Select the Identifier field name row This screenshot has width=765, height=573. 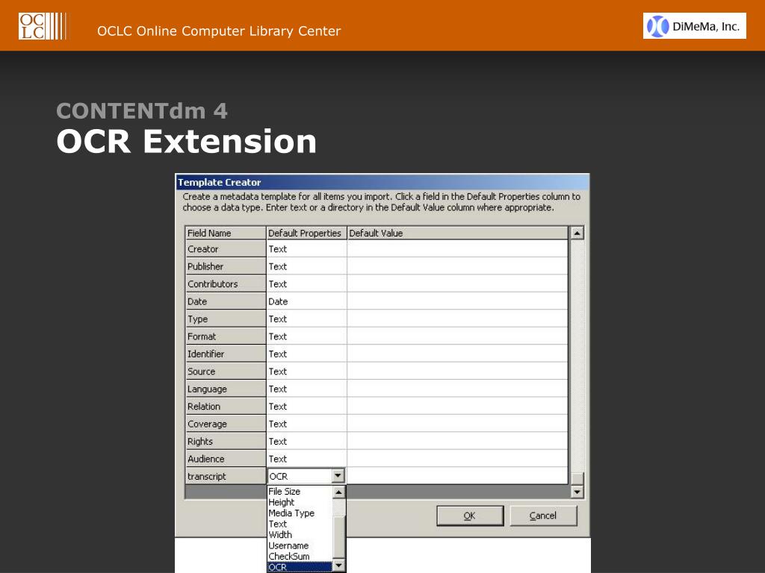(x=226, y=354)
